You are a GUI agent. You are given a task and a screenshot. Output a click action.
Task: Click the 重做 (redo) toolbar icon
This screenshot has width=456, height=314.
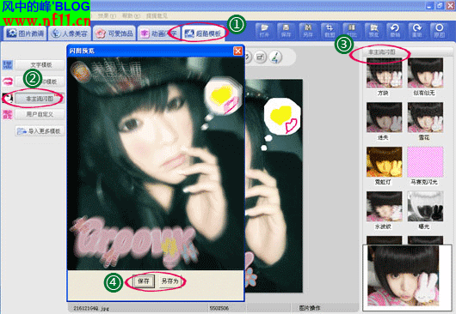pyautogui.click(x=417, y=31)
